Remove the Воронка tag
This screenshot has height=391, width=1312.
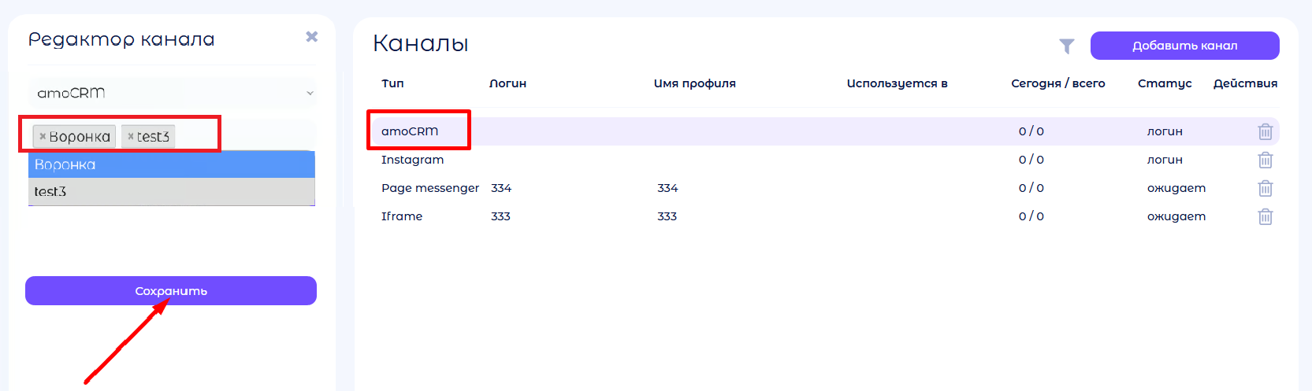coord(43,136)
